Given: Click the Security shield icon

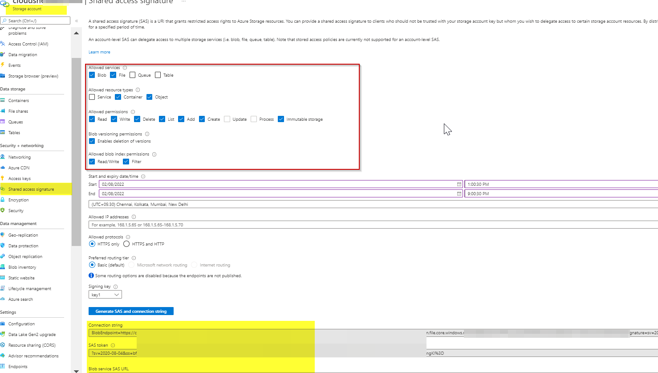Looking at the screenshot, I should [3, 210].
